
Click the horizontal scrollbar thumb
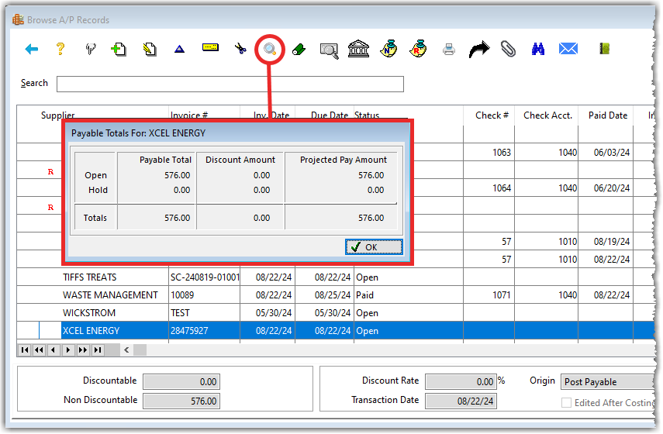click(140, 350)
